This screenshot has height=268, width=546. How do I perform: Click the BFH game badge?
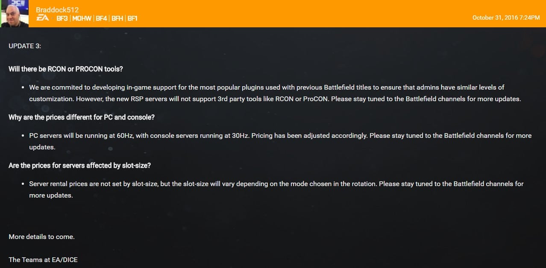coord(117,18)
